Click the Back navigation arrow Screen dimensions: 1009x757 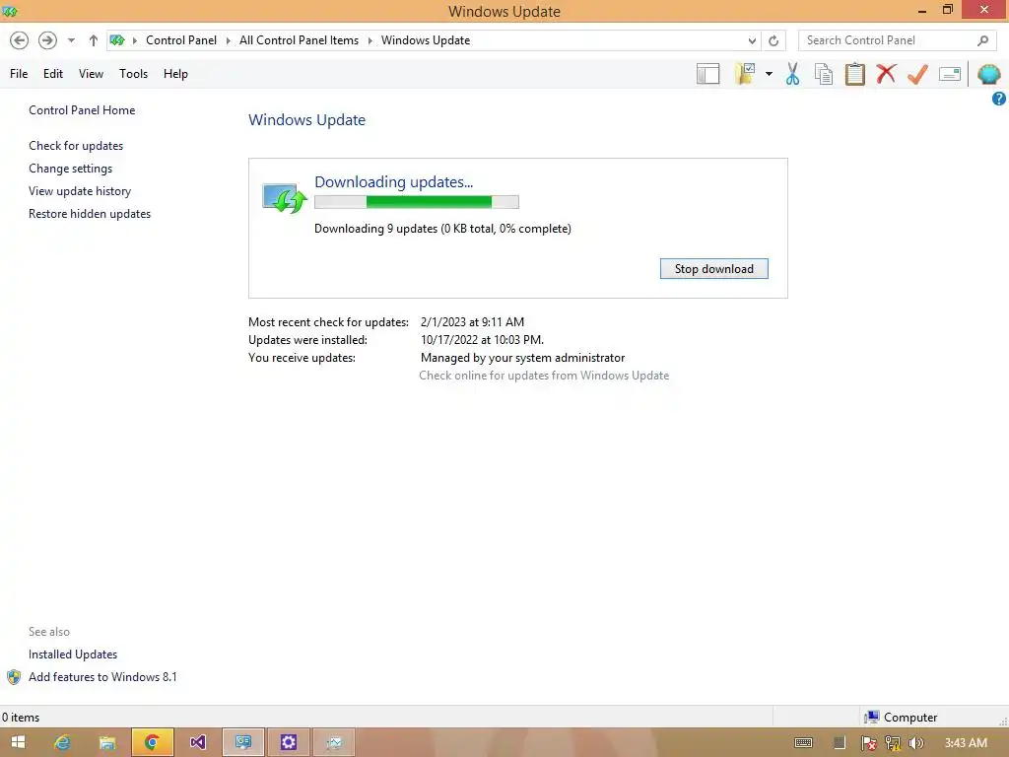point(20,40)
